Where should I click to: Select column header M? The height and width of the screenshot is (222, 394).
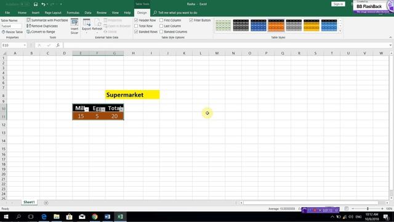pyautogui.click(x=217, y=53)
